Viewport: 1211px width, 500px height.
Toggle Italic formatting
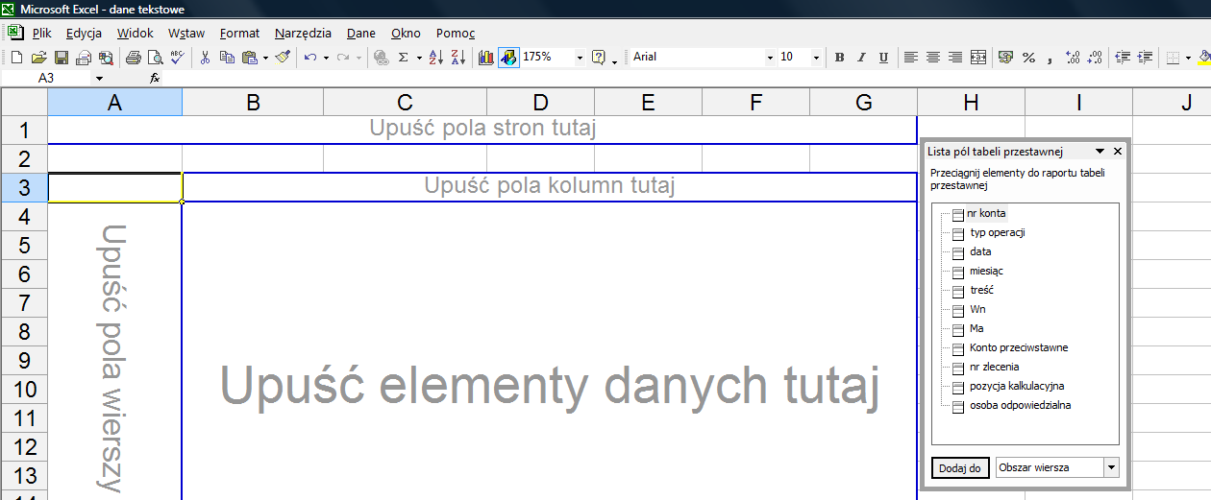(x=861, y=58)
